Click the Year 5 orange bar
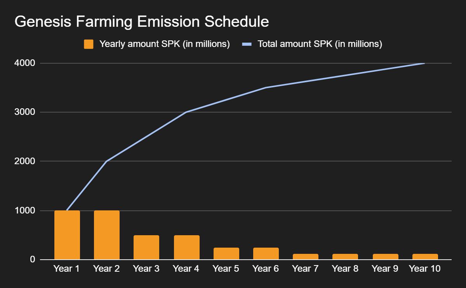This screenshot has height=288, width=466. point(226,253)
